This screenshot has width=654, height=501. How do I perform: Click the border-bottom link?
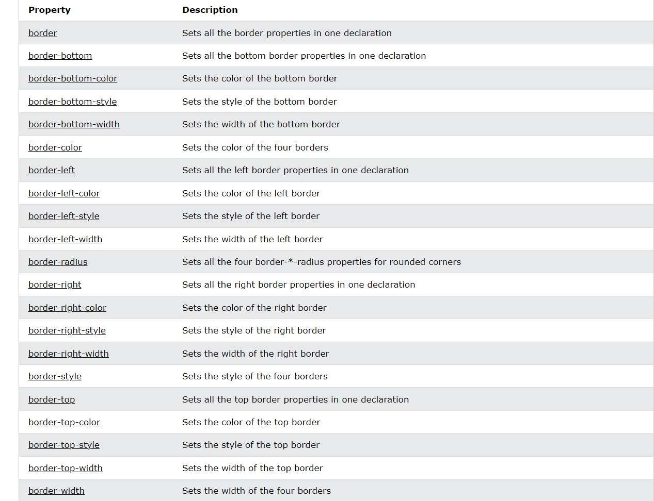tap(60, 56)
